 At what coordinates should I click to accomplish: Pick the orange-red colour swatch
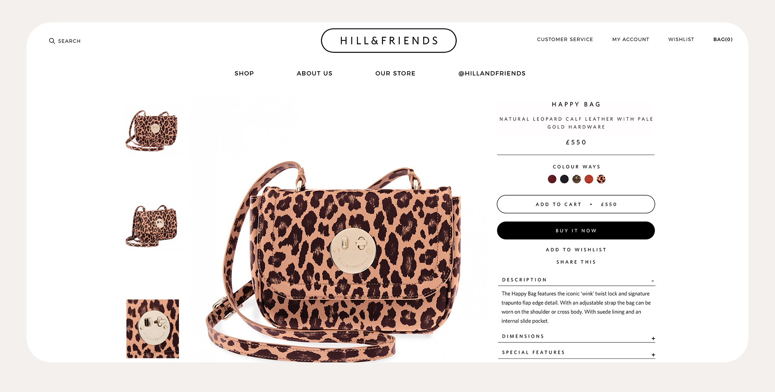(x=589, y=179)
